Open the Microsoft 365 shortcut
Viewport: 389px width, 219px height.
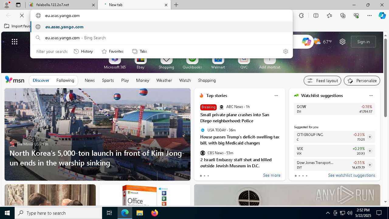[115, 63]
